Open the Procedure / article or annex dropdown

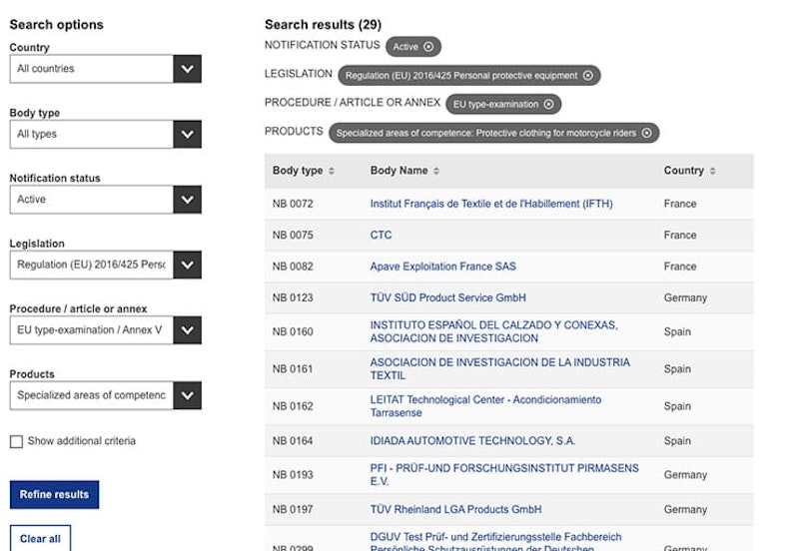(x=187, y=330)
